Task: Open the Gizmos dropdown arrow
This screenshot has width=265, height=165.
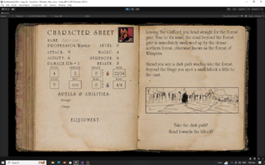Action: tap(263, 16)
